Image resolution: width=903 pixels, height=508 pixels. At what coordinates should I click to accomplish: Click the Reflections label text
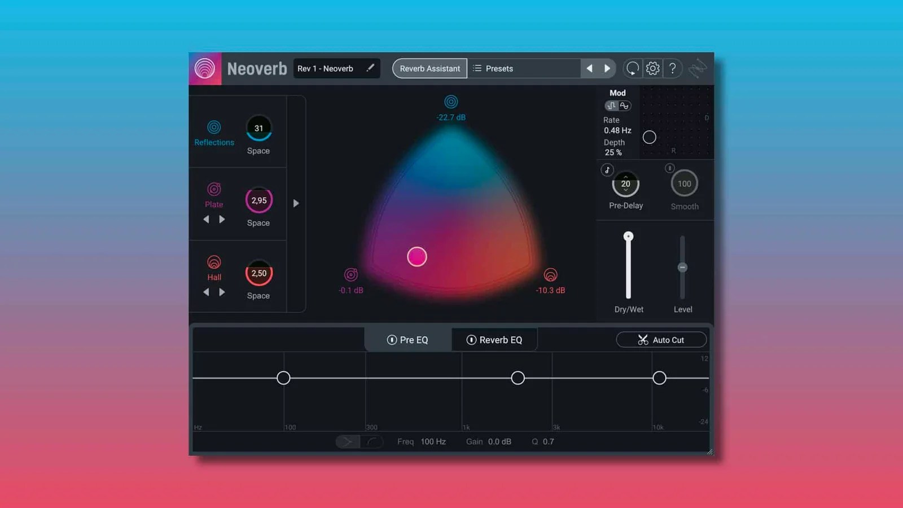click(x=214, y=142)
